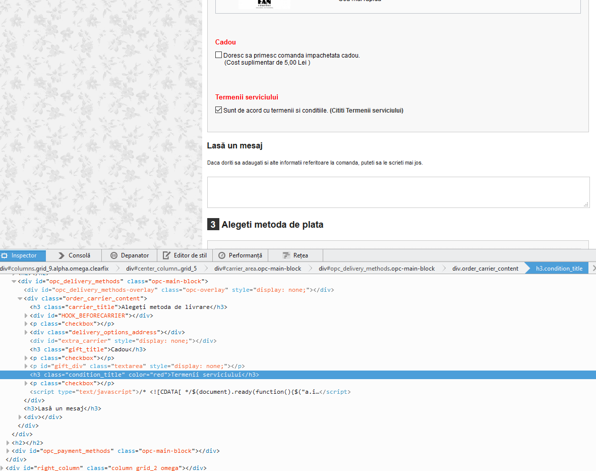The image size is (596, 471).
Task: Expand the empty div under 'Lasă un mesaj' h3
Action: pos(20,417)
